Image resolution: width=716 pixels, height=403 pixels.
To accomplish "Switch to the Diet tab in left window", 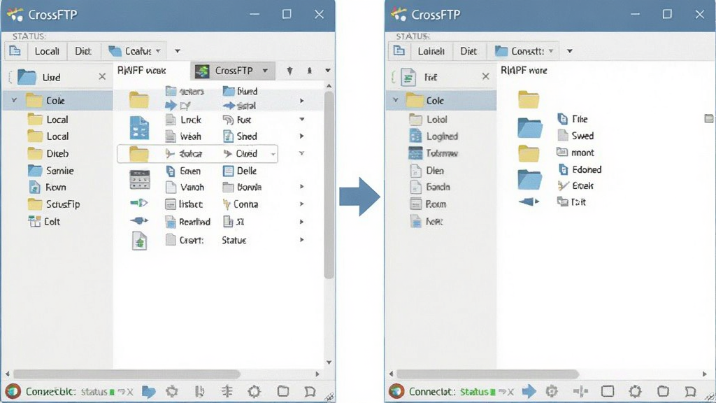I will [x=83, y=50].
